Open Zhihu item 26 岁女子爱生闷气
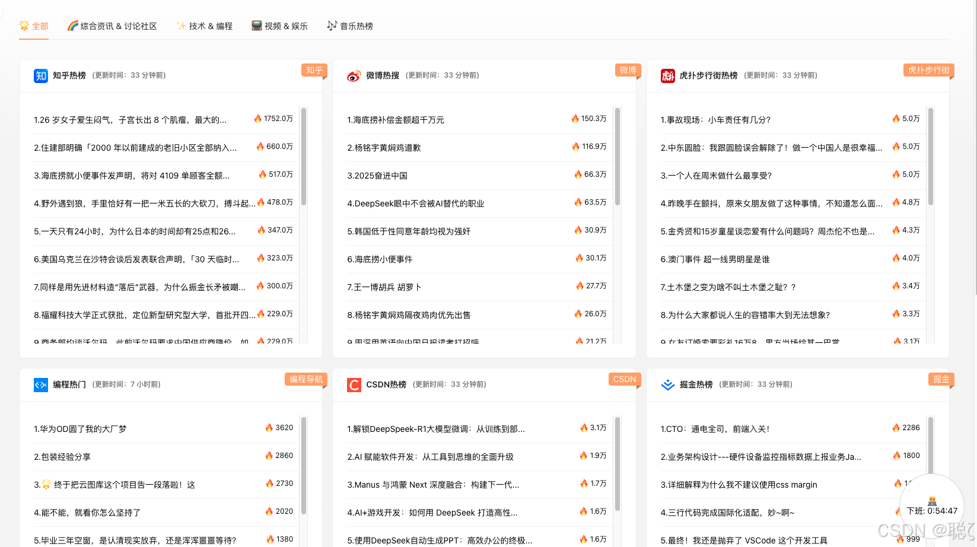This screenshot has width=977, height=547. point(130,120)
